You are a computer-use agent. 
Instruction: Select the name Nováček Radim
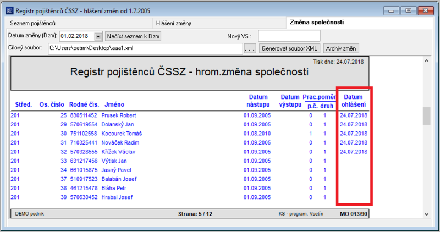(120, 142)
